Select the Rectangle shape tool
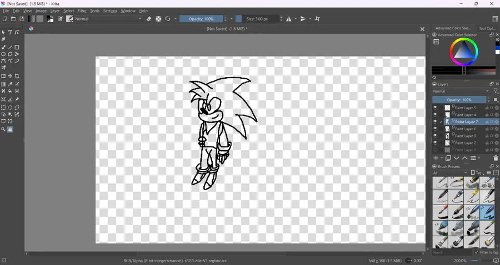The height and width of the screenshot is (265, 500). (x=17, y=47)
